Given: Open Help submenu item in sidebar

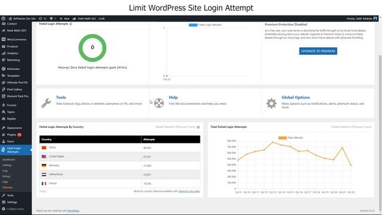Looking at the screenshot, I should coord(5,182).
